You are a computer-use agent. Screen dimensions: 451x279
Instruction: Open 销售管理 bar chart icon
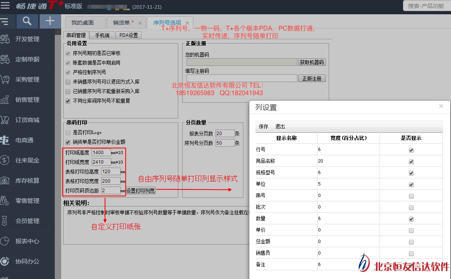5,100
